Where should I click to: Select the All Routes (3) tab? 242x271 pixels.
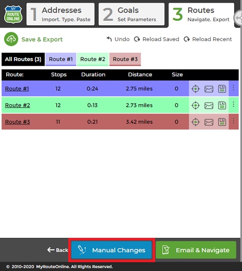pyautogui.click(x=23, y=59)
